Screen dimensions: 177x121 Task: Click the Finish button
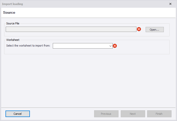click(159, 114)
